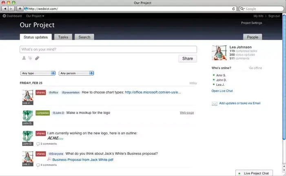Click Lea J. avatar on the Business proposal post
The height and width of the screenshot is (176, 286).
click(x=28, y=159)
